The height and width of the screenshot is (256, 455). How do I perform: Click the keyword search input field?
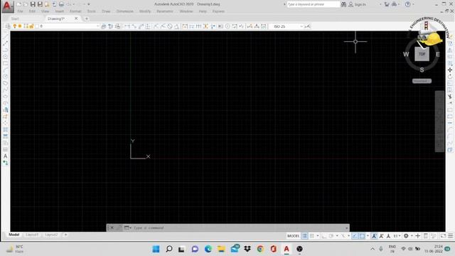coord(313,4)
